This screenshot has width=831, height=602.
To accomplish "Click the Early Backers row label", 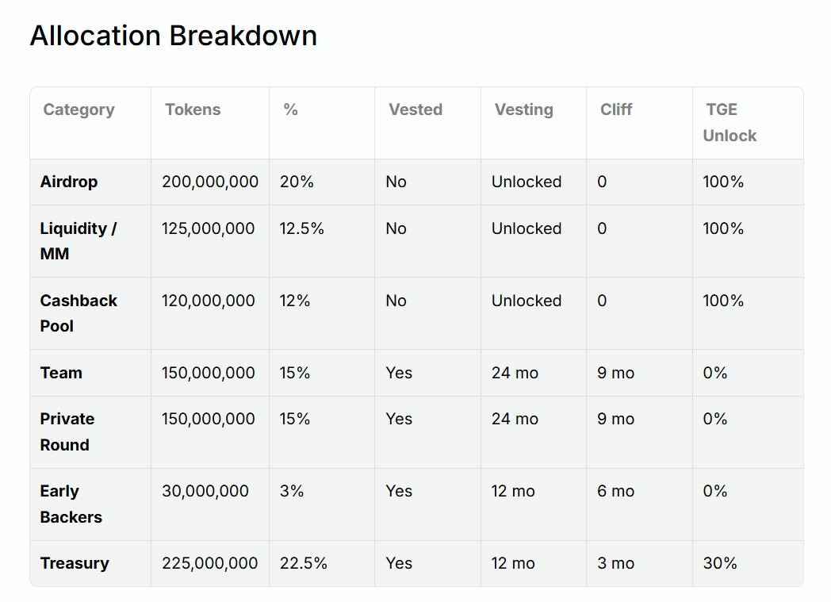I will 71,504.
